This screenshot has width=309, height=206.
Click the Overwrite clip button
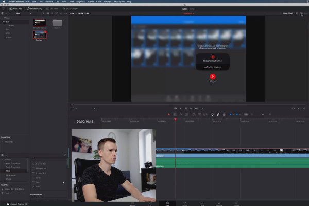[199, 114]
